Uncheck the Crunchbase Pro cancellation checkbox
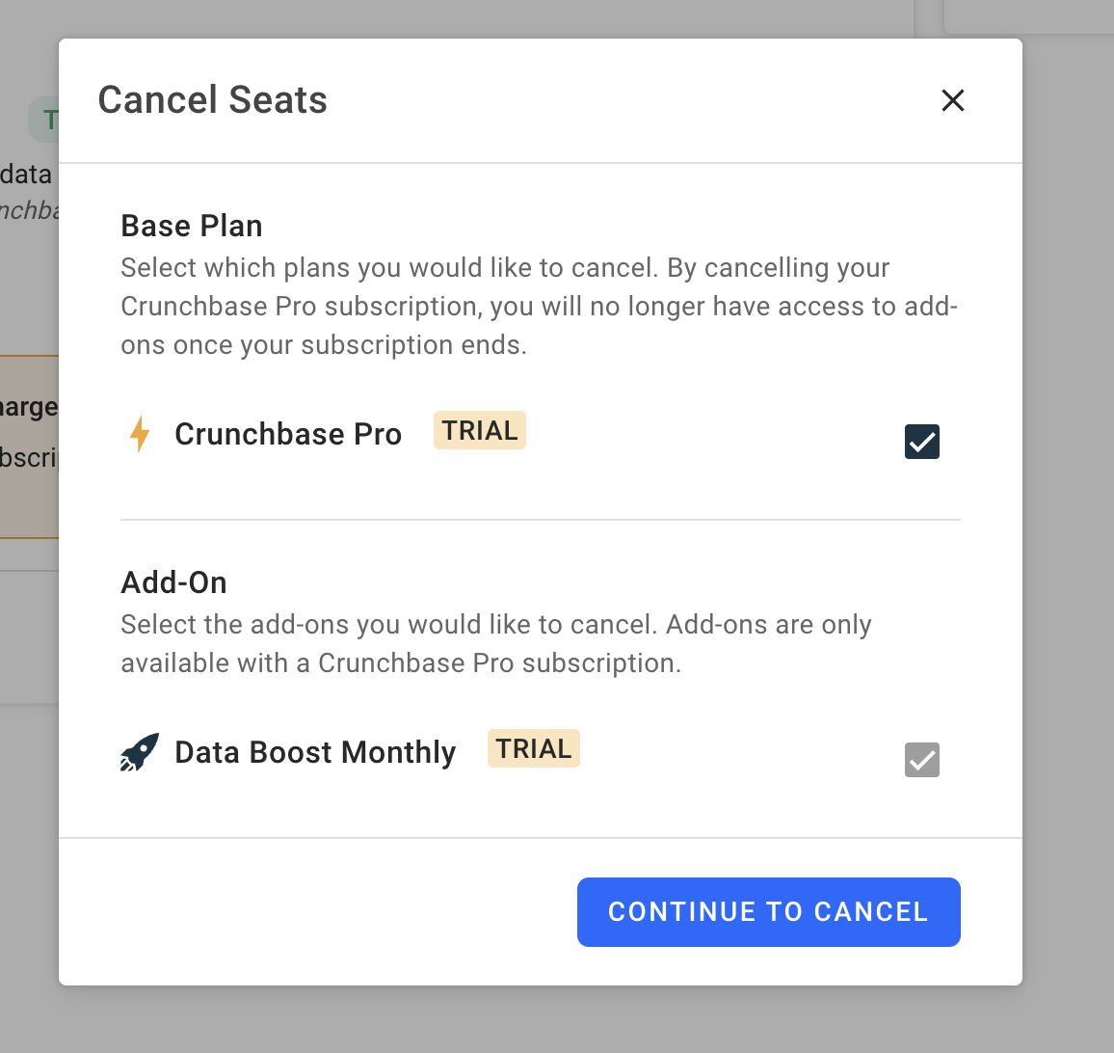 [921, 442]
